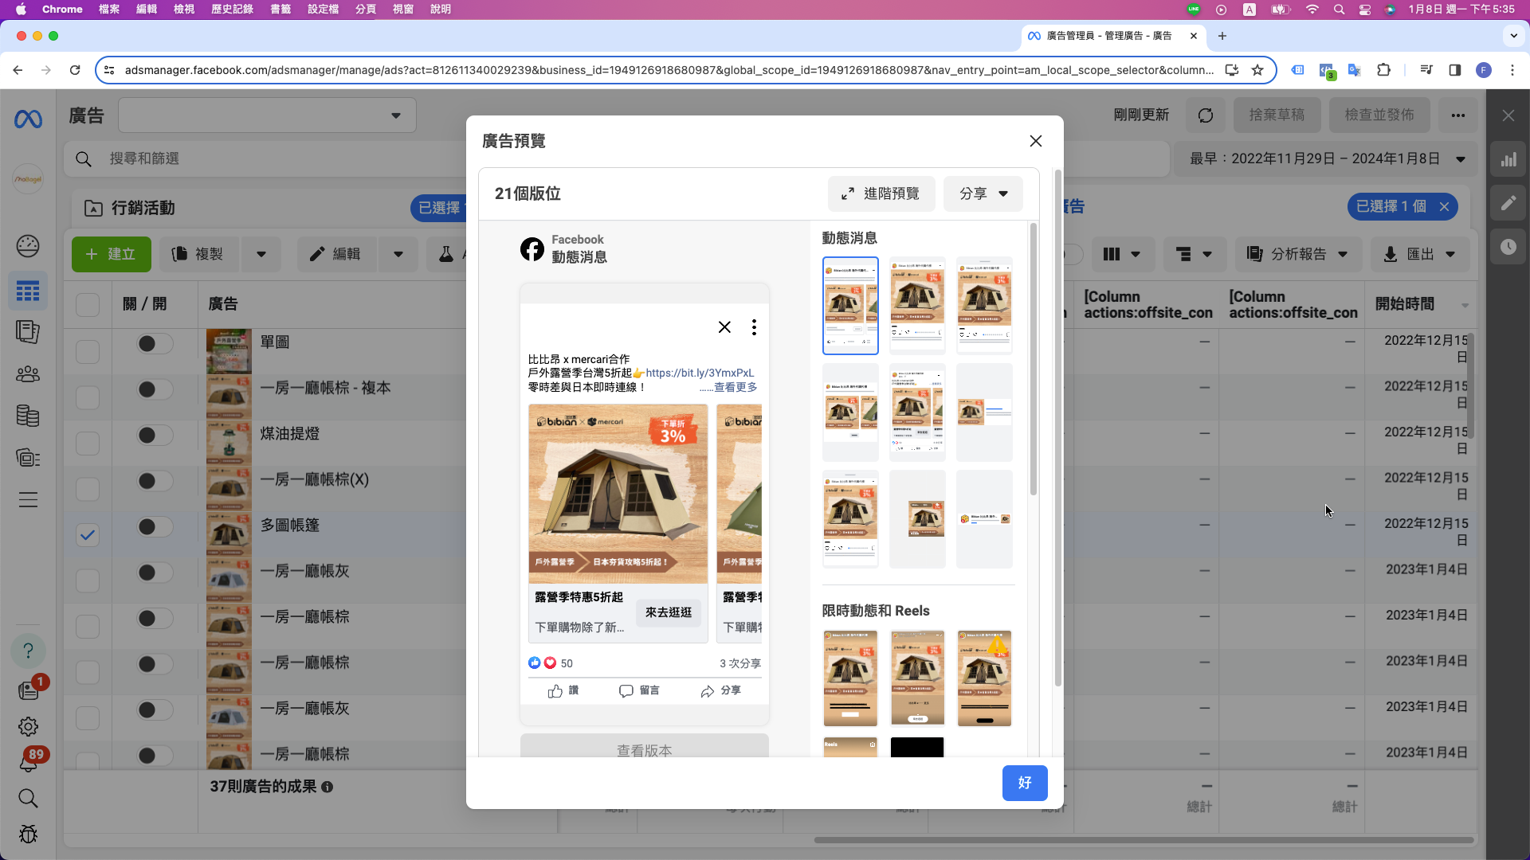Select first 限時動態和 Reels thumbnail
Viewport: 1530px width, 860px height.
tap(850, 678)
